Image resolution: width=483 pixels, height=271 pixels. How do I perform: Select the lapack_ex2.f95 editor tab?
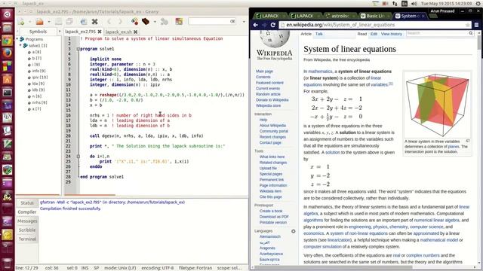click(81, 32)
